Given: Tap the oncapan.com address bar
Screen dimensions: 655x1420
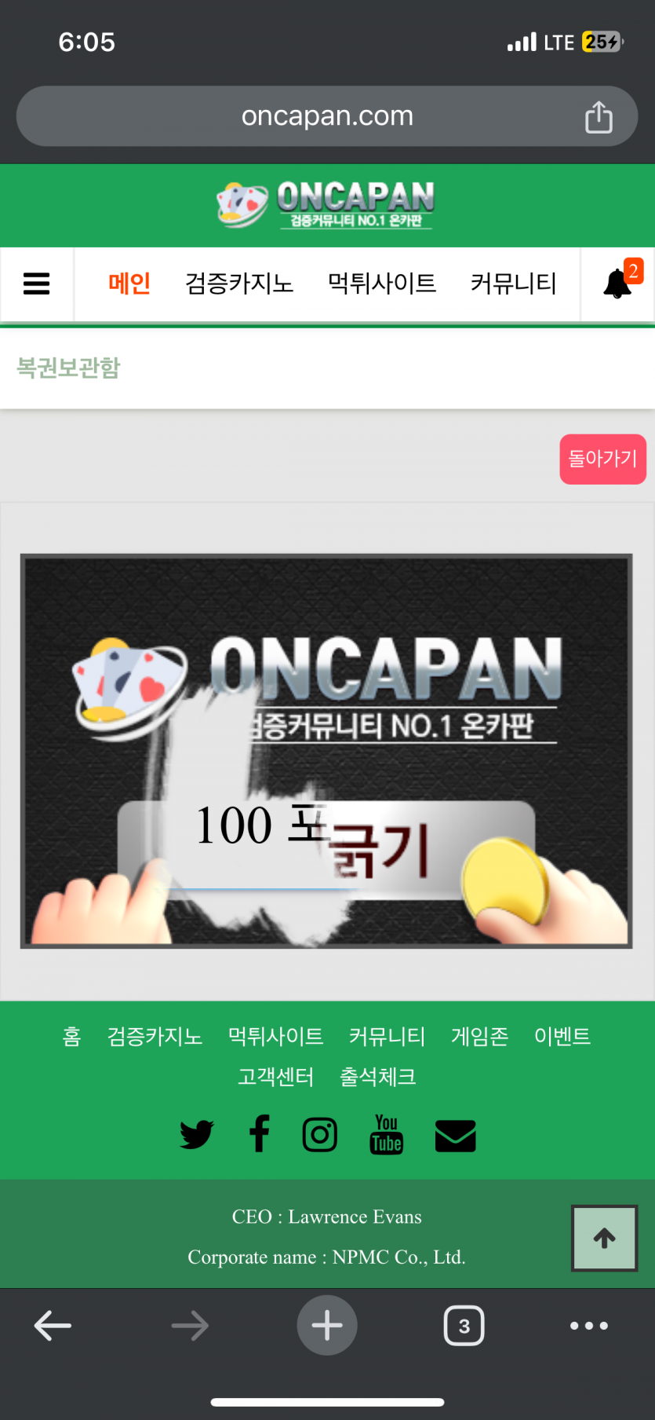Looking at the screenshot, I should (327, 116).
